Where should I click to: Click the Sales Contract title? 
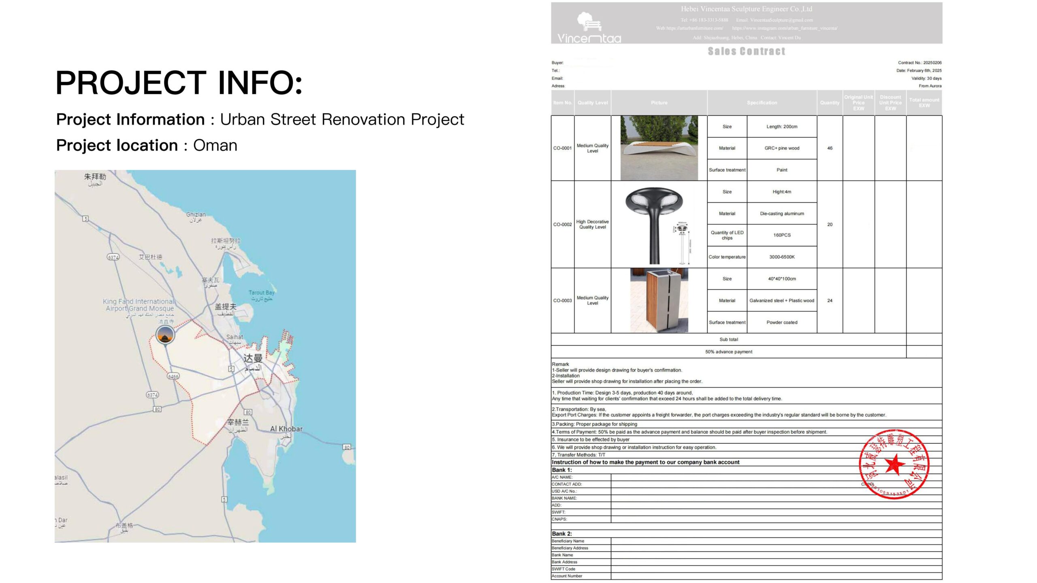tap(746, 51)
